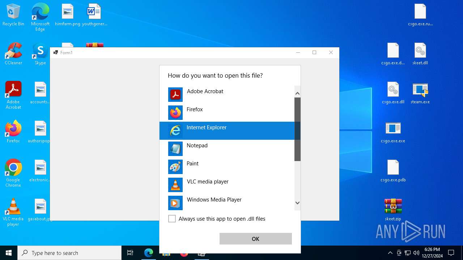The image size is (463, 260).
Task: Select Google Chrome desktop shortcut
Action: (x=13, y=173)
